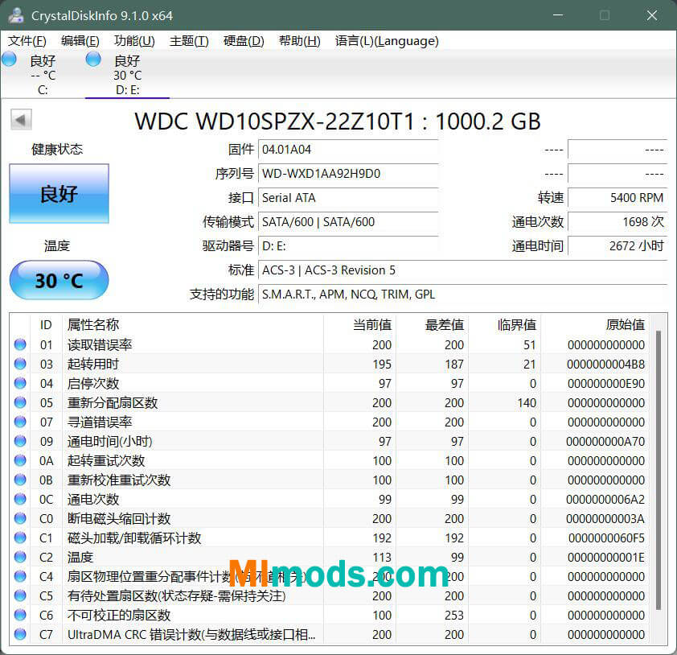677x655 pixels.
Task: Click status dot for attribute 0A 起转重试次数
Action: [20, 460]
